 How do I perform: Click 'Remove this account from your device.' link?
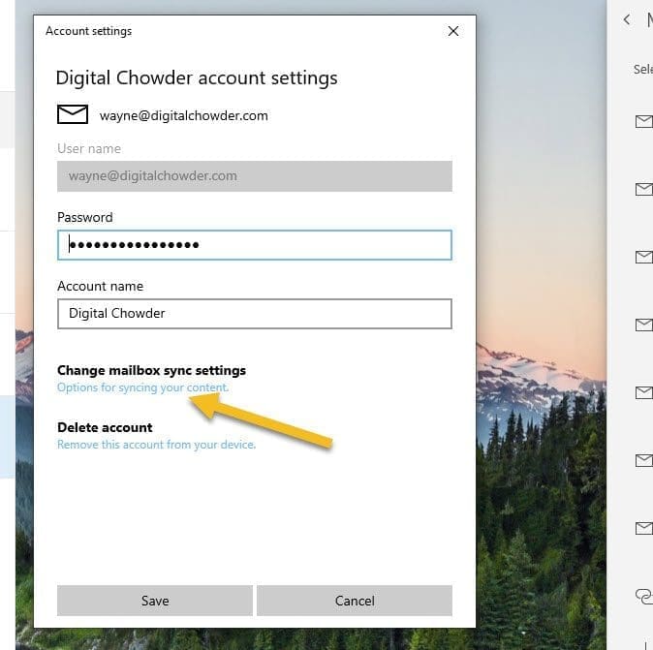[x=157, y=445]
